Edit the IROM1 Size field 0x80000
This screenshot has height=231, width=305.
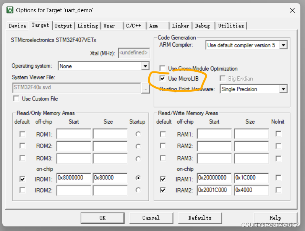click(110, 178)
